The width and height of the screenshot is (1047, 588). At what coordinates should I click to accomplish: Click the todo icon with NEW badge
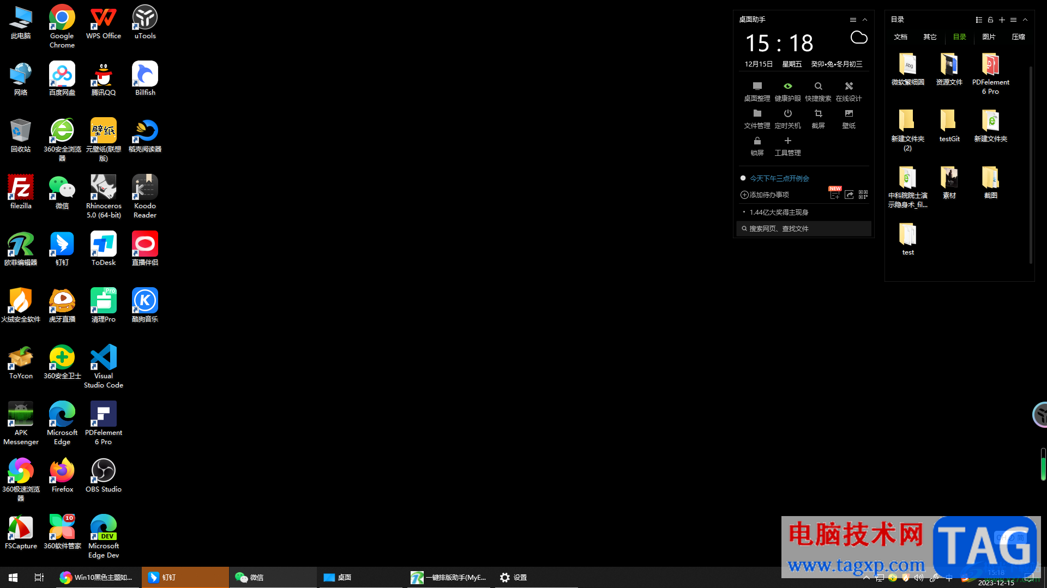click(834, 193)
